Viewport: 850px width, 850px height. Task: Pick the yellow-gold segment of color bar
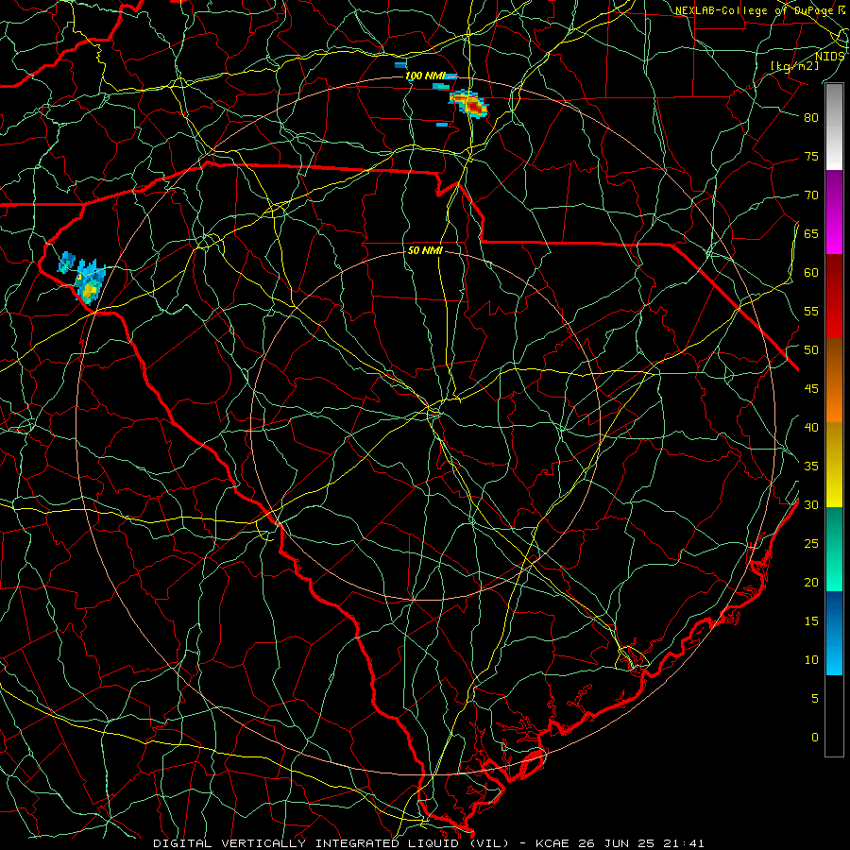click(834, 465)
